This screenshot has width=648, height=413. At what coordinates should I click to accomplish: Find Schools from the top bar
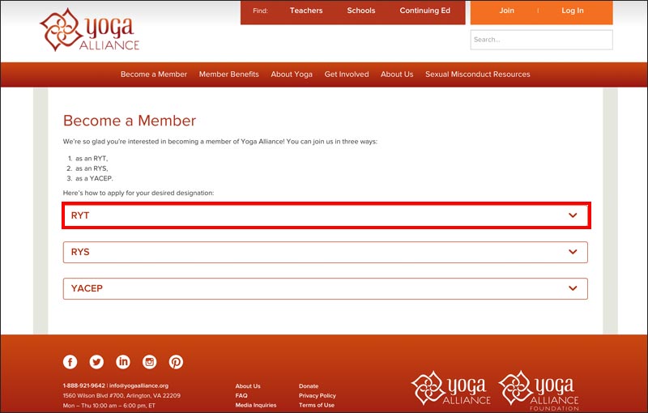point(361,11)
